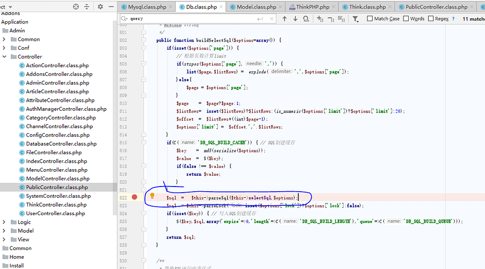Open CategoryController.class.php in the tree
Screen dimensions: 485x269
61,118
